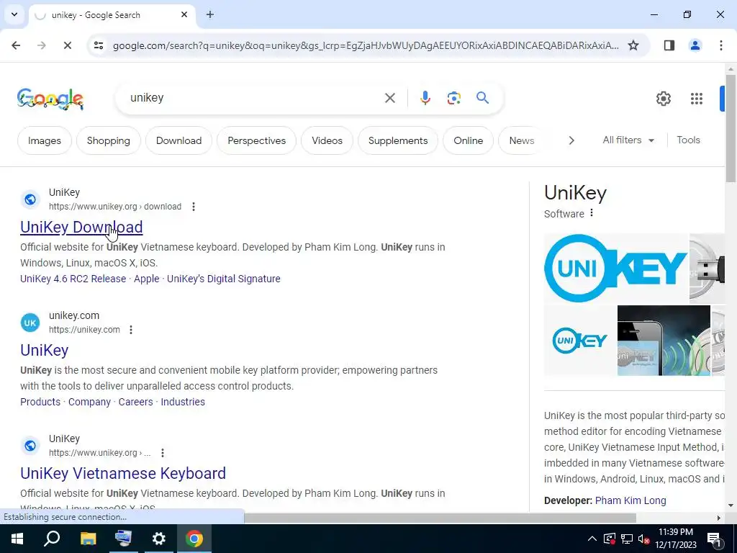Viewport: 737px width, 553px height.
Task: Open the small UniKey logo thumbnail
Action: [x=579, y=341]
